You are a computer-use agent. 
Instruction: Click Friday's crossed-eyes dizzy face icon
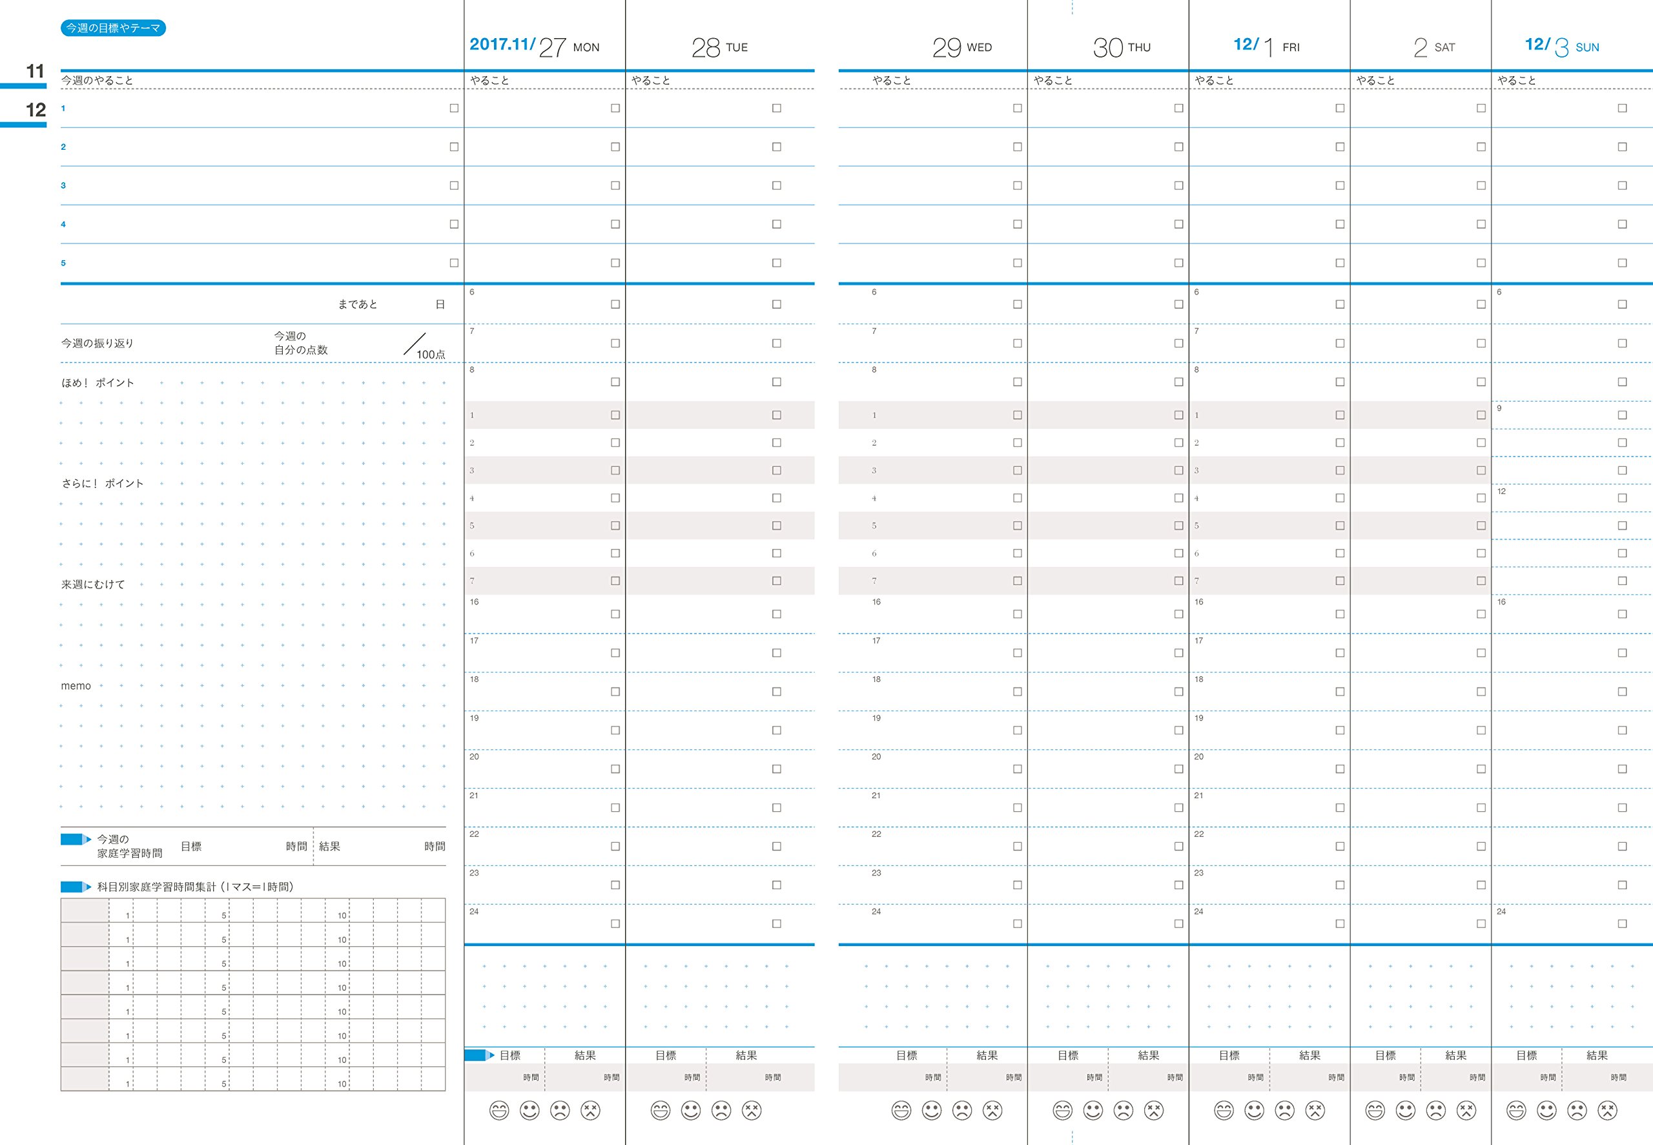[1315, 1111]
